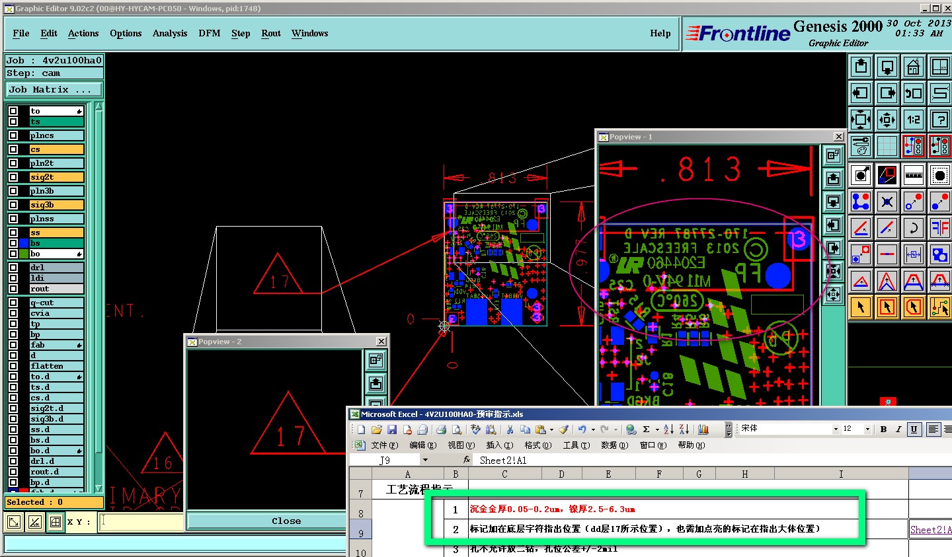Screen dimensions: 952x557
Task: Click the Job Matrix ... button
Action: (x=54, y=89)
